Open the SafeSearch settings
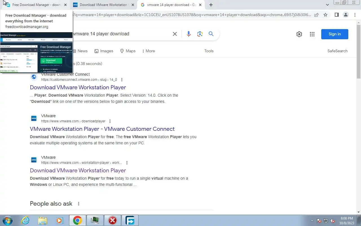Screen dimensions: 361x226 (337, 51)
